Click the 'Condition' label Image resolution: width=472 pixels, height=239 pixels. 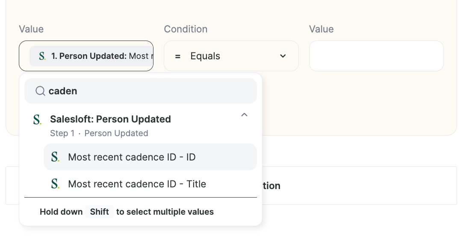tap(186, 29)
